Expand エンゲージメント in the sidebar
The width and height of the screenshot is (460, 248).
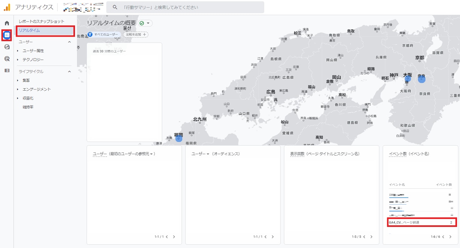18,89
